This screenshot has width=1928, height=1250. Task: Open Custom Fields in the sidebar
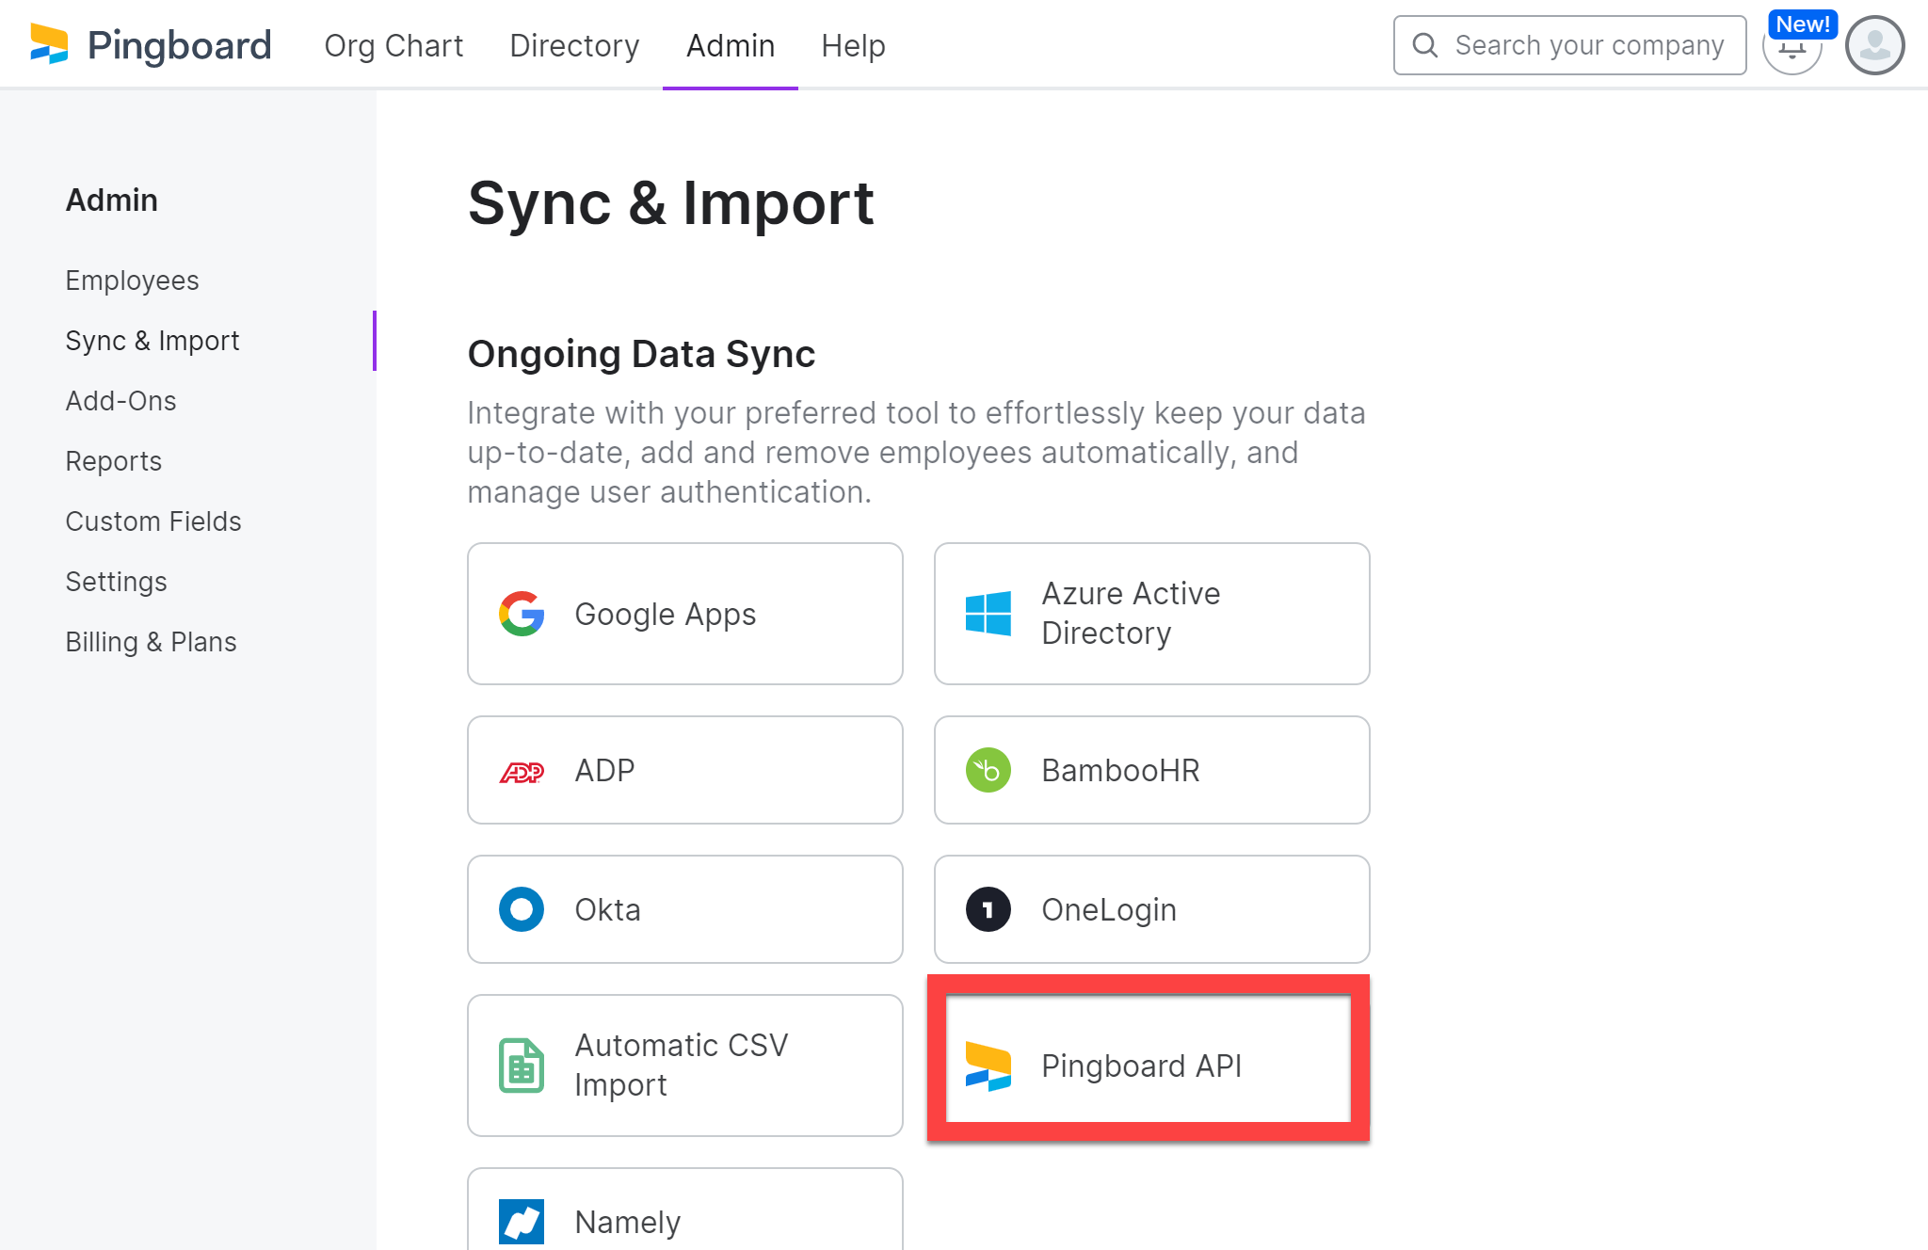153,521
